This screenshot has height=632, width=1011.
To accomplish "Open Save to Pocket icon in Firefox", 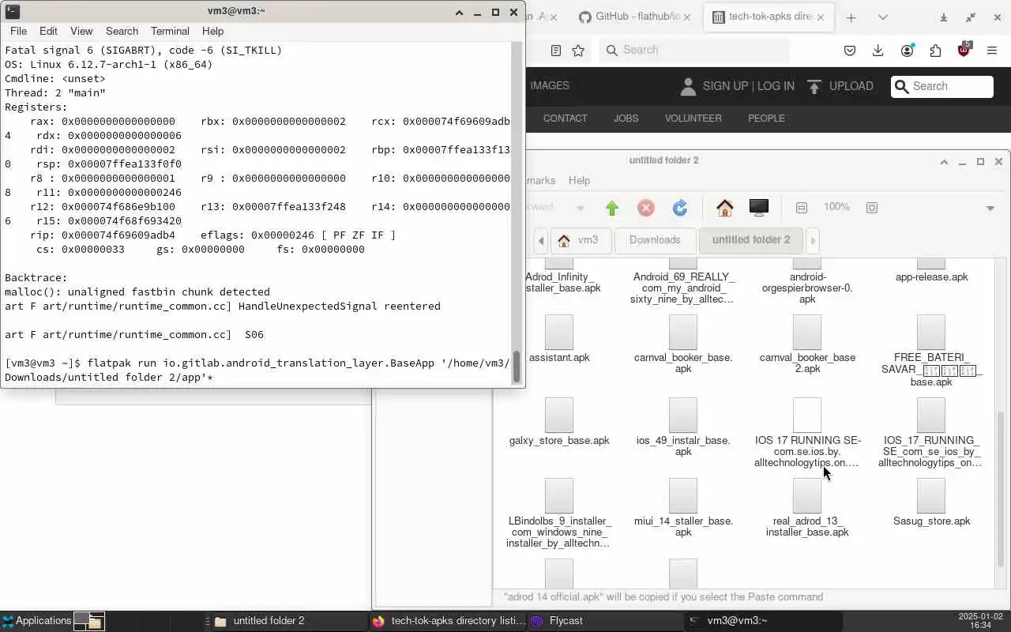I will click(x=850, y=51).
